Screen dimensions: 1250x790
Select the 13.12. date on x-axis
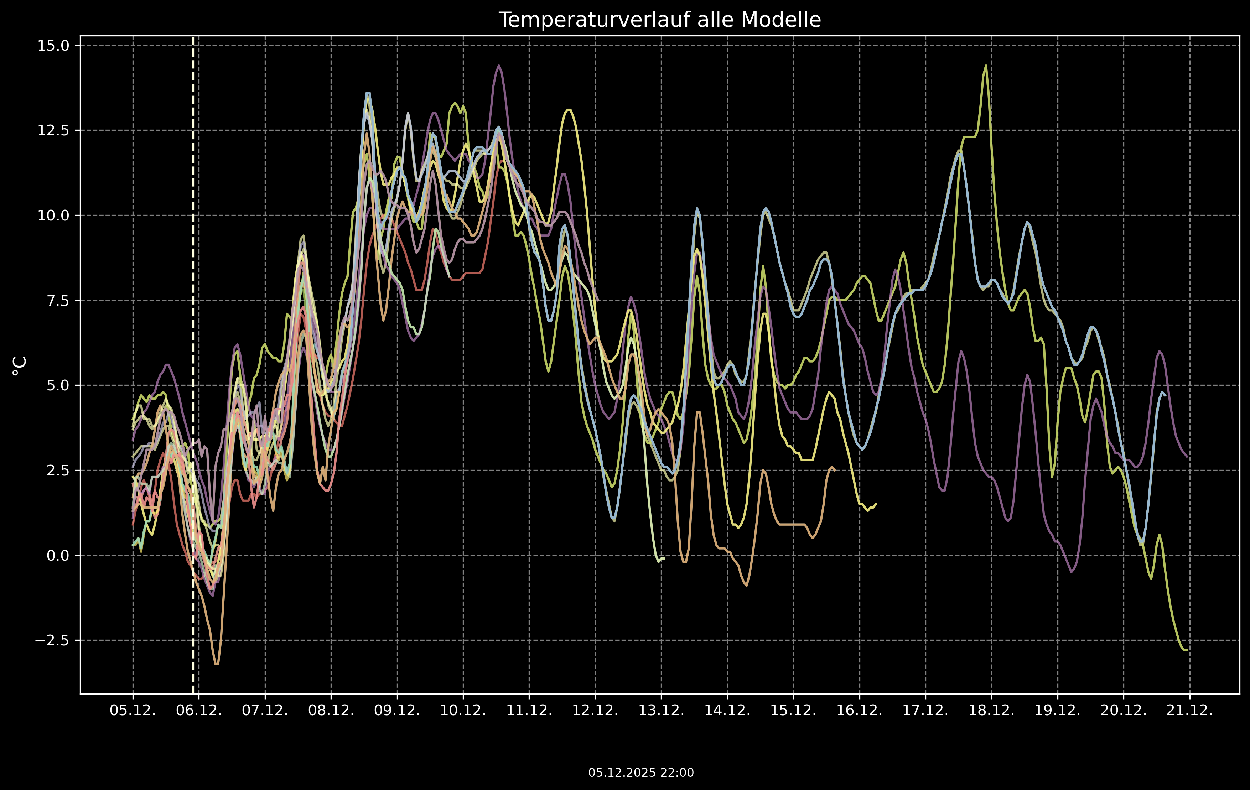click(x=662, y=711)
